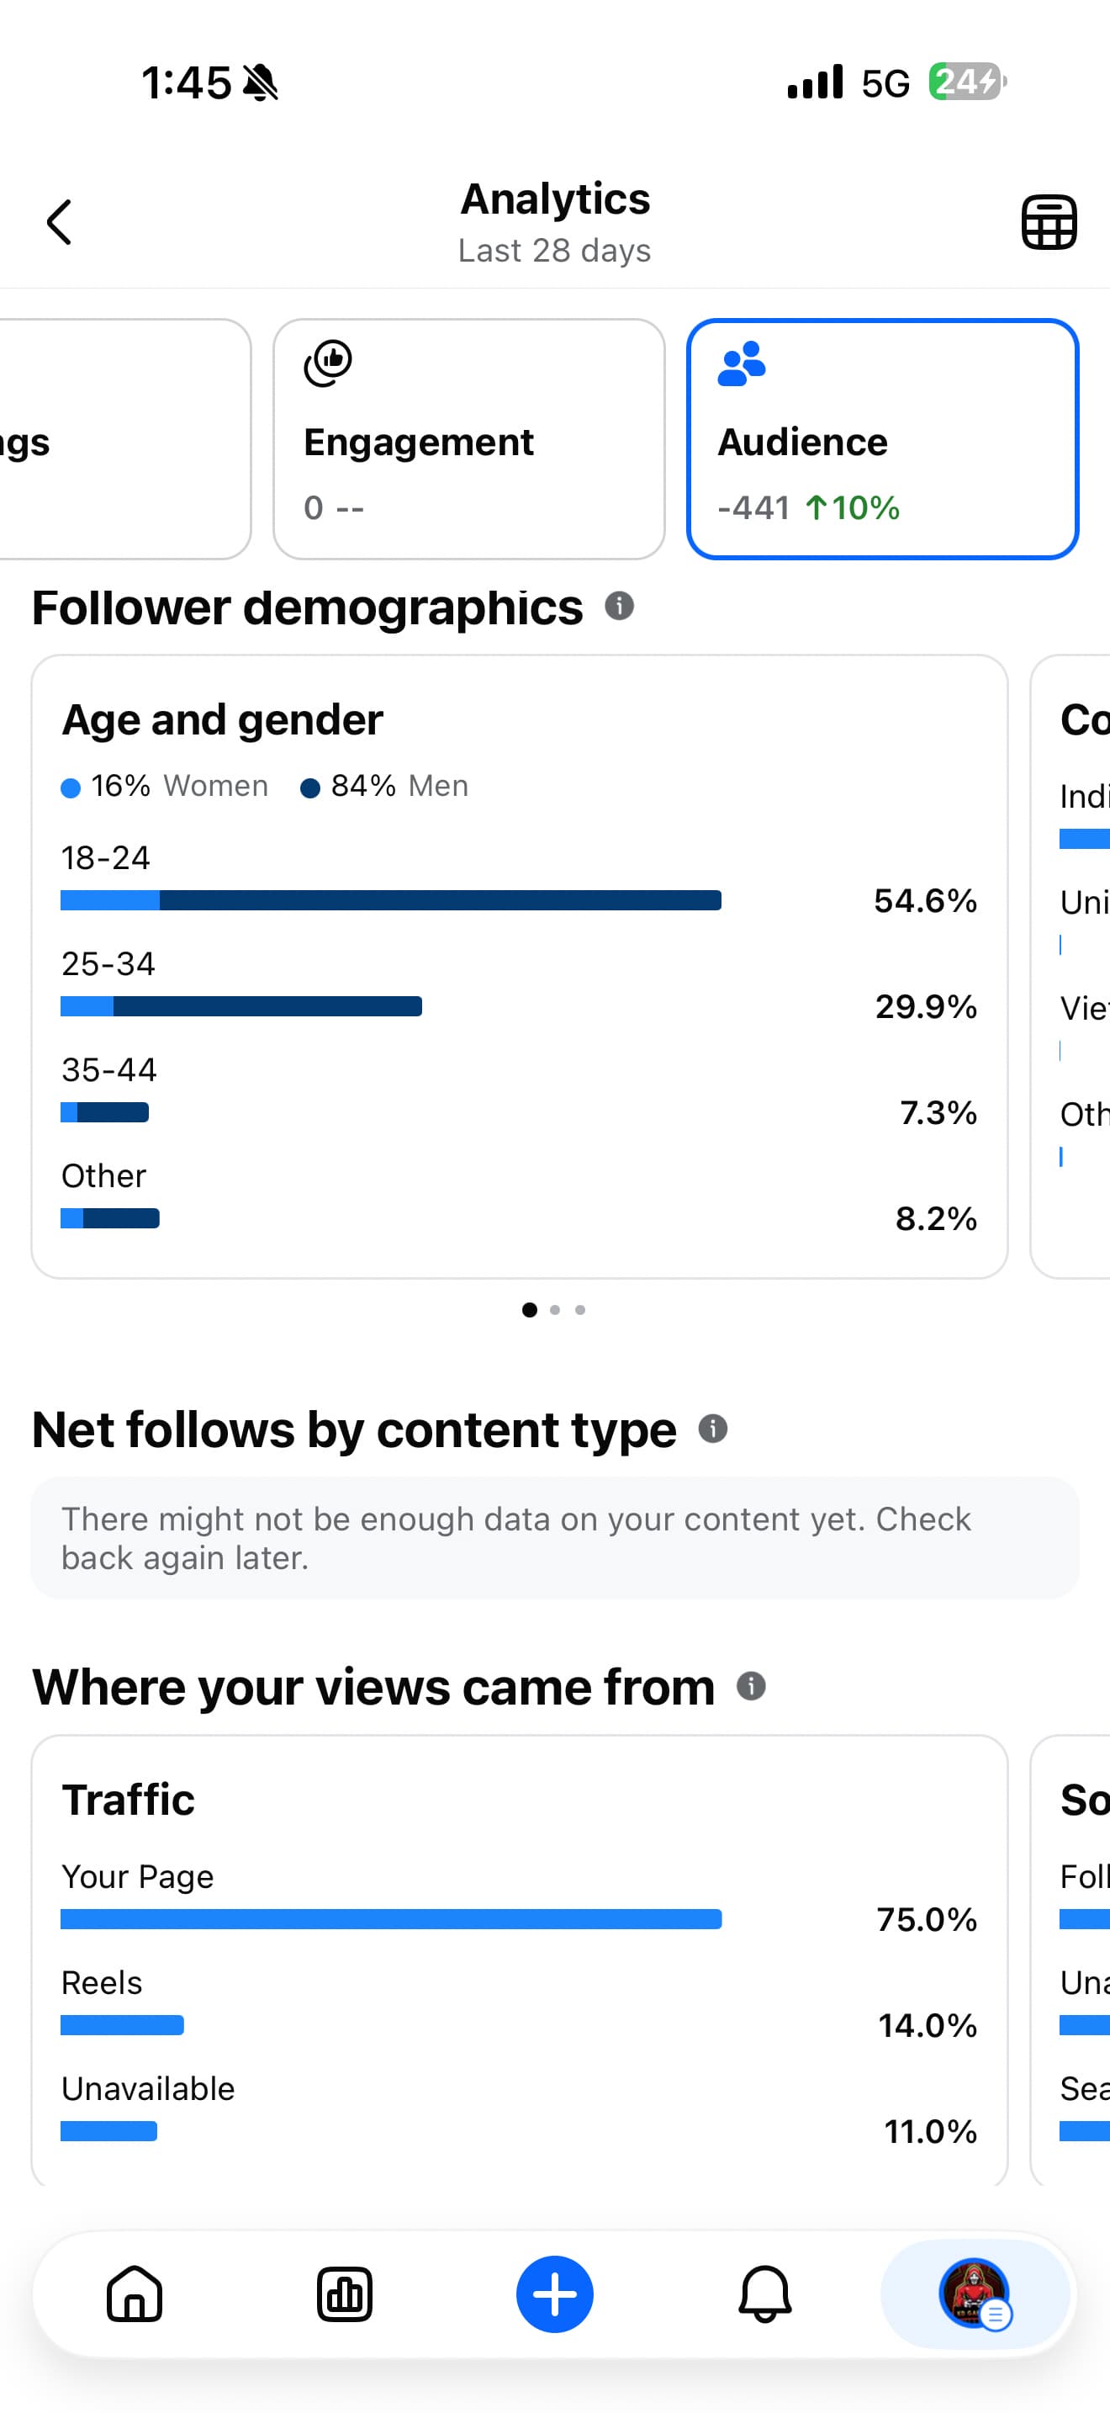Tap the blue plus create button

coord(555,2294)
